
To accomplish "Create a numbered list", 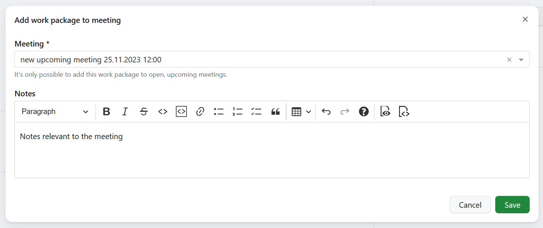I will (237, 112).
